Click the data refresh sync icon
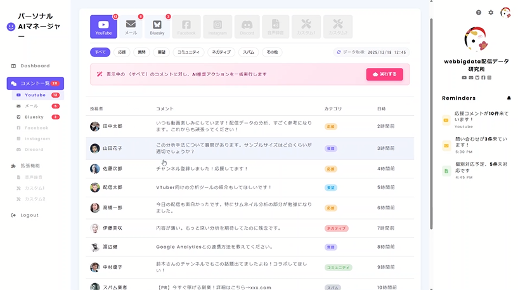 coord(339,52)
